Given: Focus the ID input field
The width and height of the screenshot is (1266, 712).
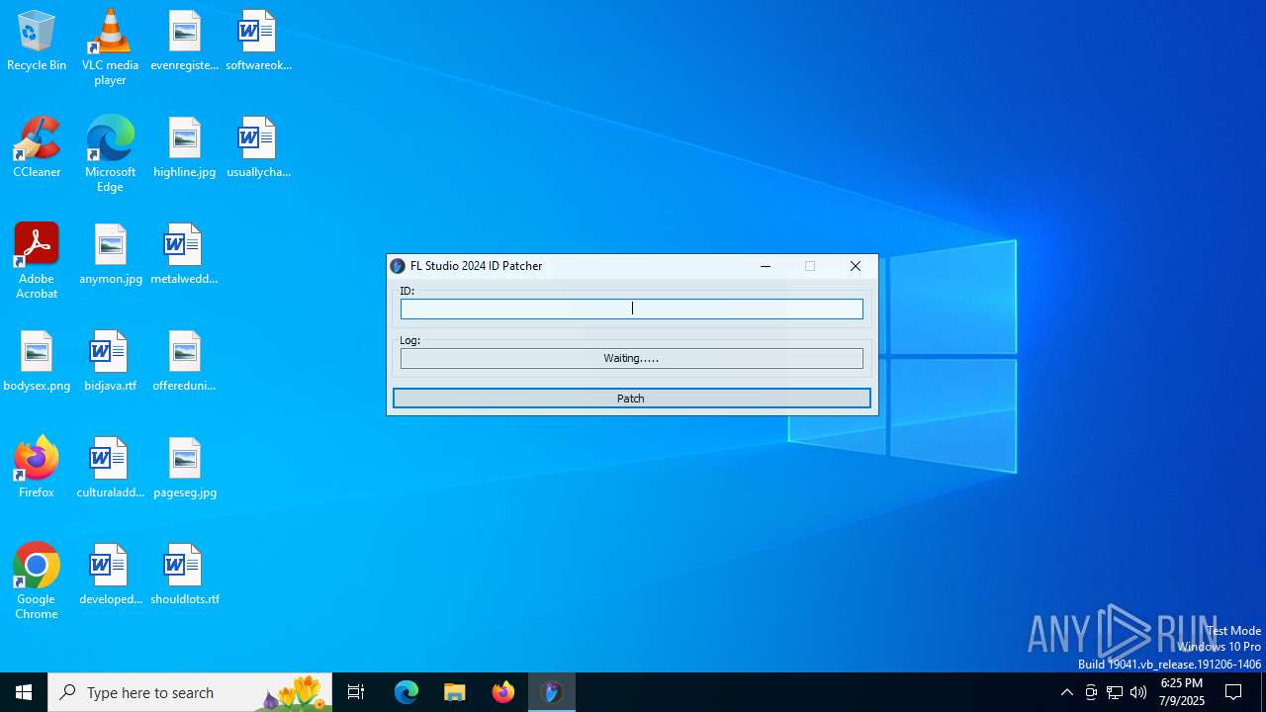Looking at the screenshot, I should [631, 309].
